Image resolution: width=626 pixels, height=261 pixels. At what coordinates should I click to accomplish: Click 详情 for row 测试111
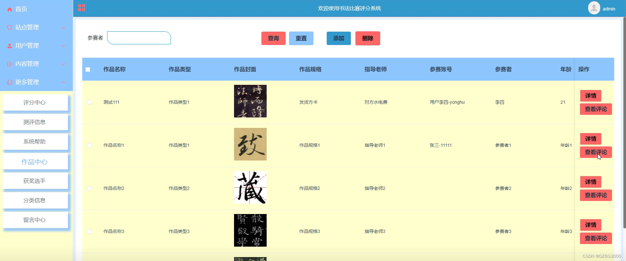click(x=591, y=96)
